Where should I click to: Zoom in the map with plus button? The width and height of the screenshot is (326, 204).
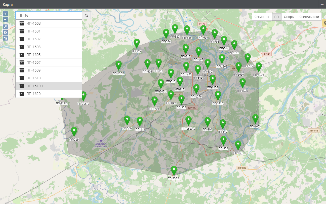coord(5,14)
